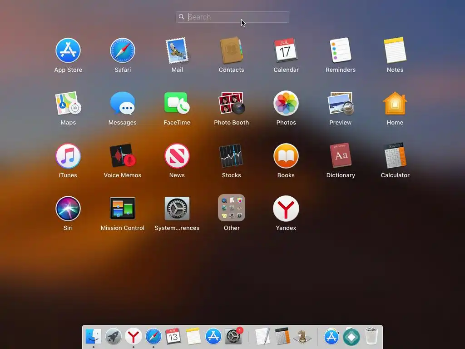Expand the Other folder

[231, 208]
